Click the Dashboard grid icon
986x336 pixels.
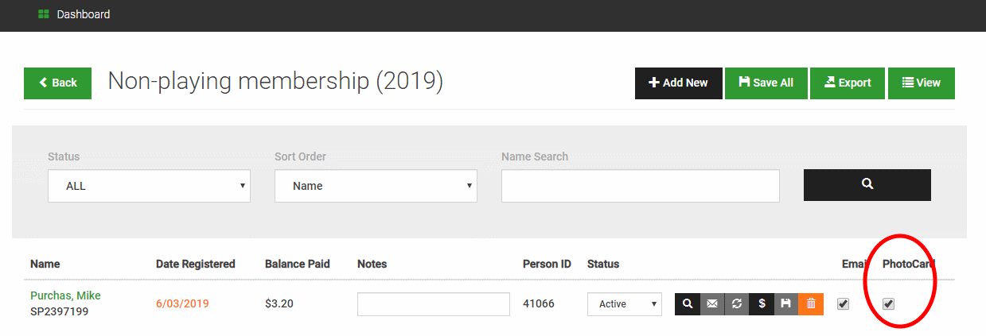tap(44, 14)
